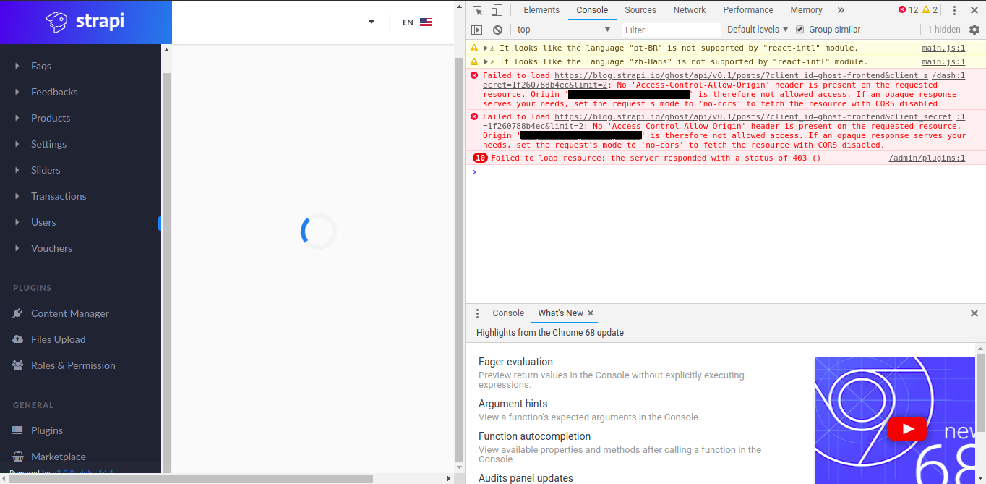The image size is (986, 484).
Task: Show the 1 hidden console message
Action: click(x=944, y=29)
